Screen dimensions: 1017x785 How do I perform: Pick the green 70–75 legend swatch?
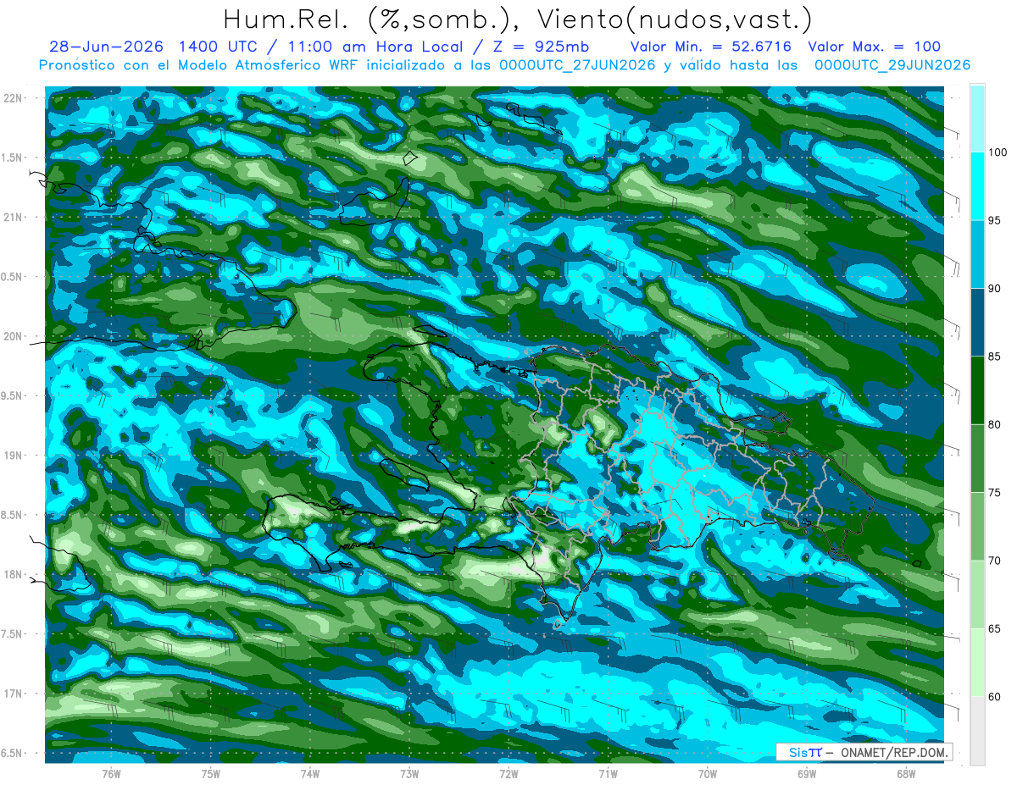point(977,527)
